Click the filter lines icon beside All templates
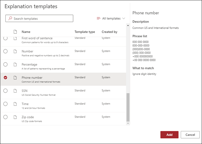The image size is (202, 144). tap(99, 18)
